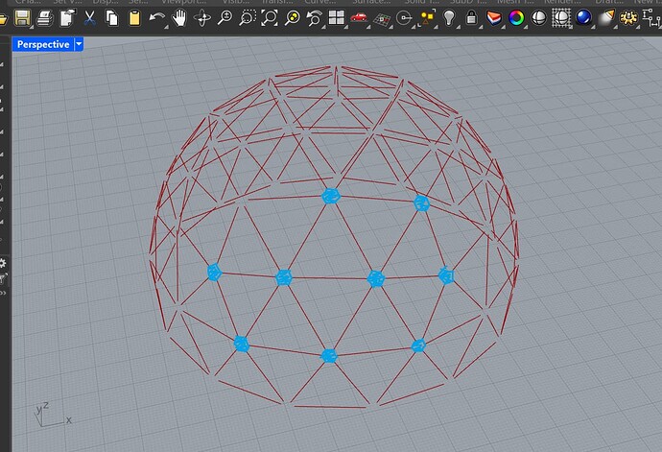Switch to the Render Tools tab
Viewport: 662px width, 452px height.
point(561,2)
